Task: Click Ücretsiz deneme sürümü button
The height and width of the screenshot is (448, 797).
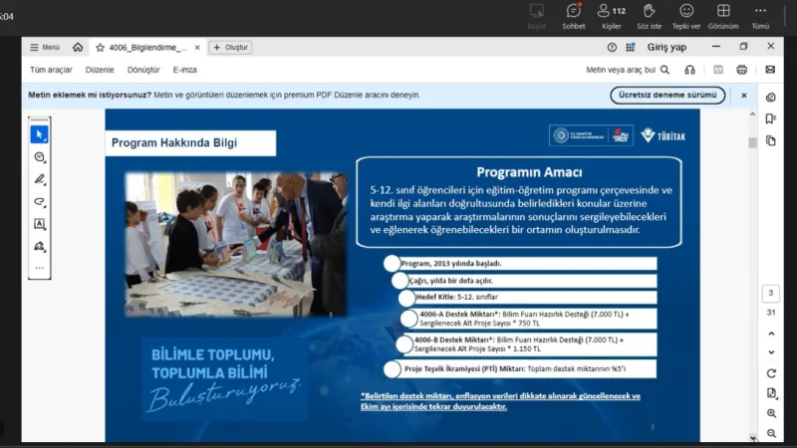Action: coord(667,95)
